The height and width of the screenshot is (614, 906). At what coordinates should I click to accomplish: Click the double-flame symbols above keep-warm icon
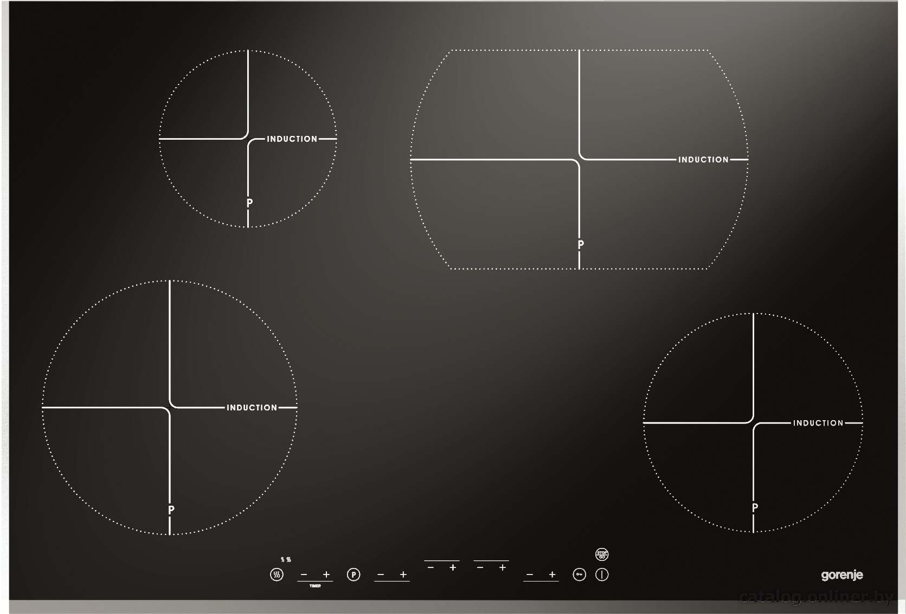click(x=286, y=559)
